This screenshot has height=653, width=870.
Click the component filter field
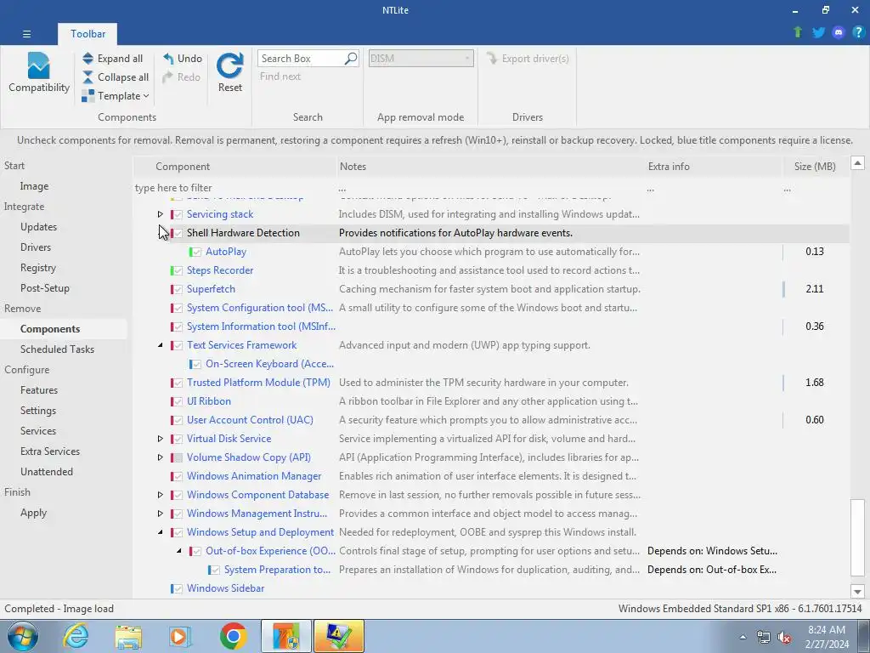pyautogui.click(x=234, y=188)
